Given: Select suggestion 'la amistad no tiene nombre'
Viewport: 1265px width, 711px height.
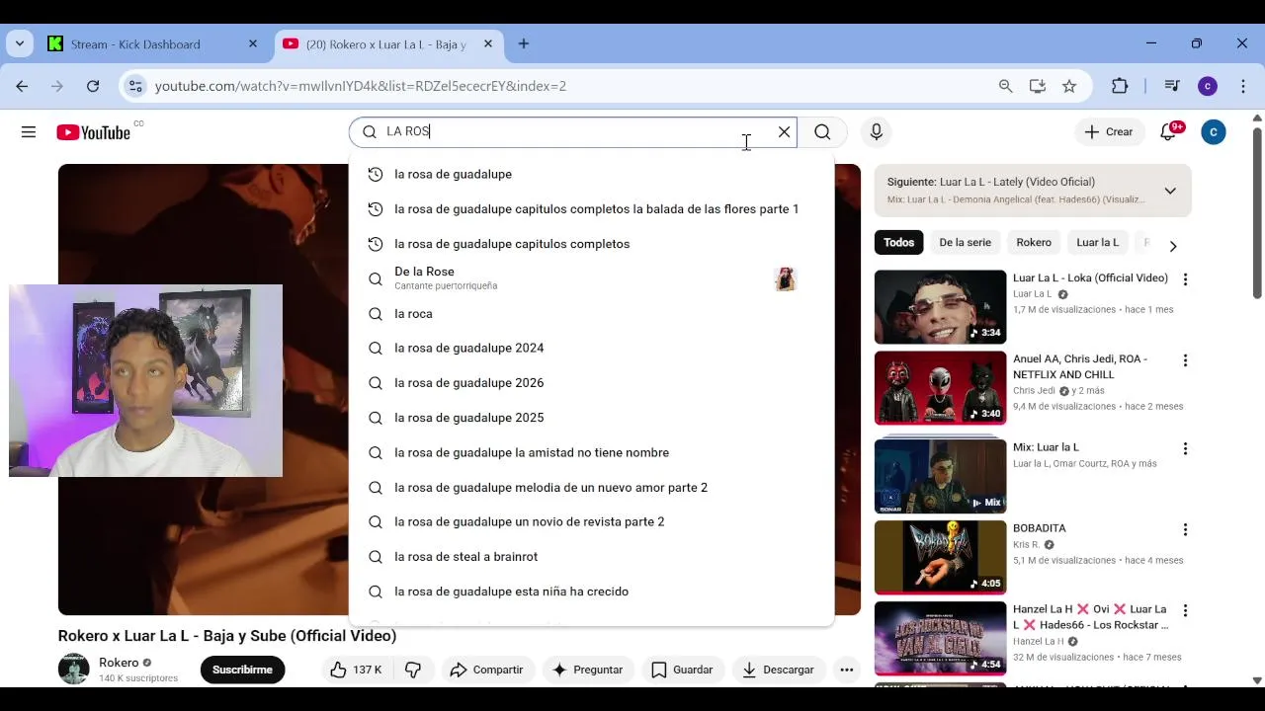Looking at the screenshot, I should point(591,452).
